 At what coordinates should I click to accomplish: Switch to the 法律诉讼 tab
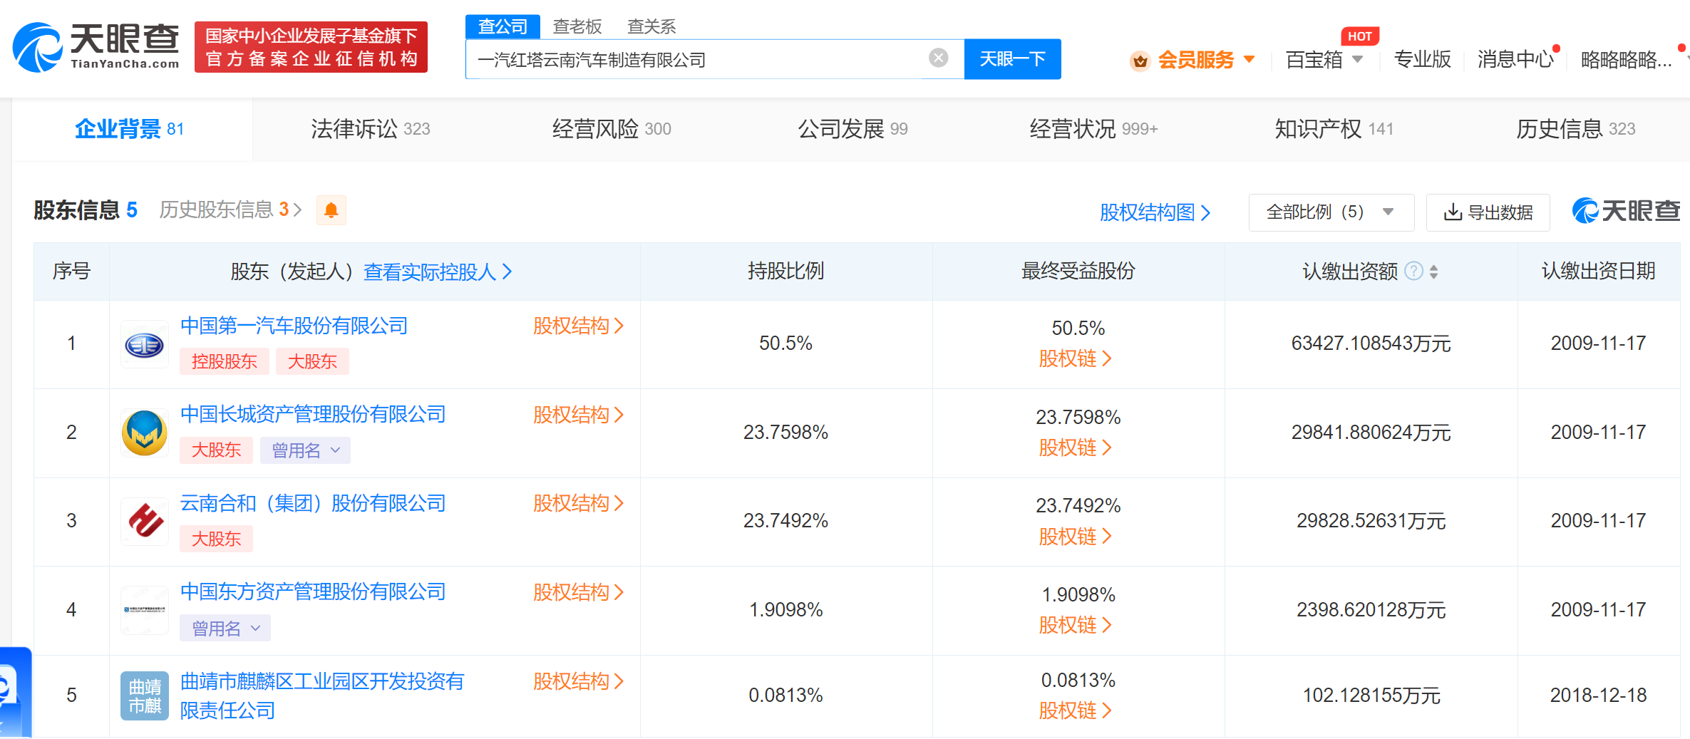[371, 129]
